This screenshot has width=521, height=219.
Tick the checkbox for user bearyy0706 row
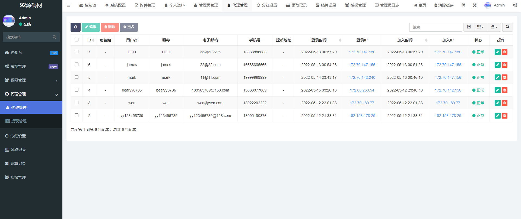click(77, 90)
